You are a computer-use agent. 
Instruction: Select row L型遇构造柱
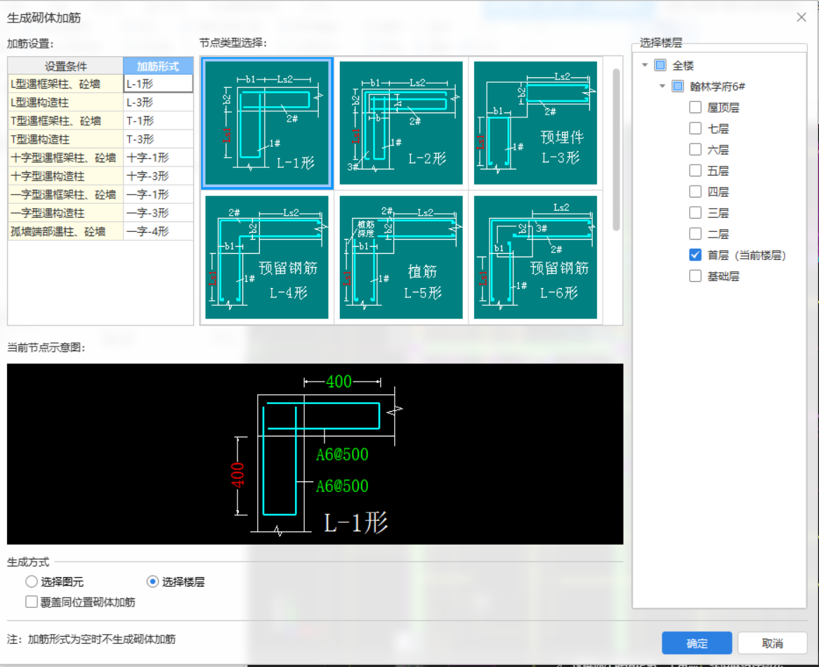coord(65,102)
